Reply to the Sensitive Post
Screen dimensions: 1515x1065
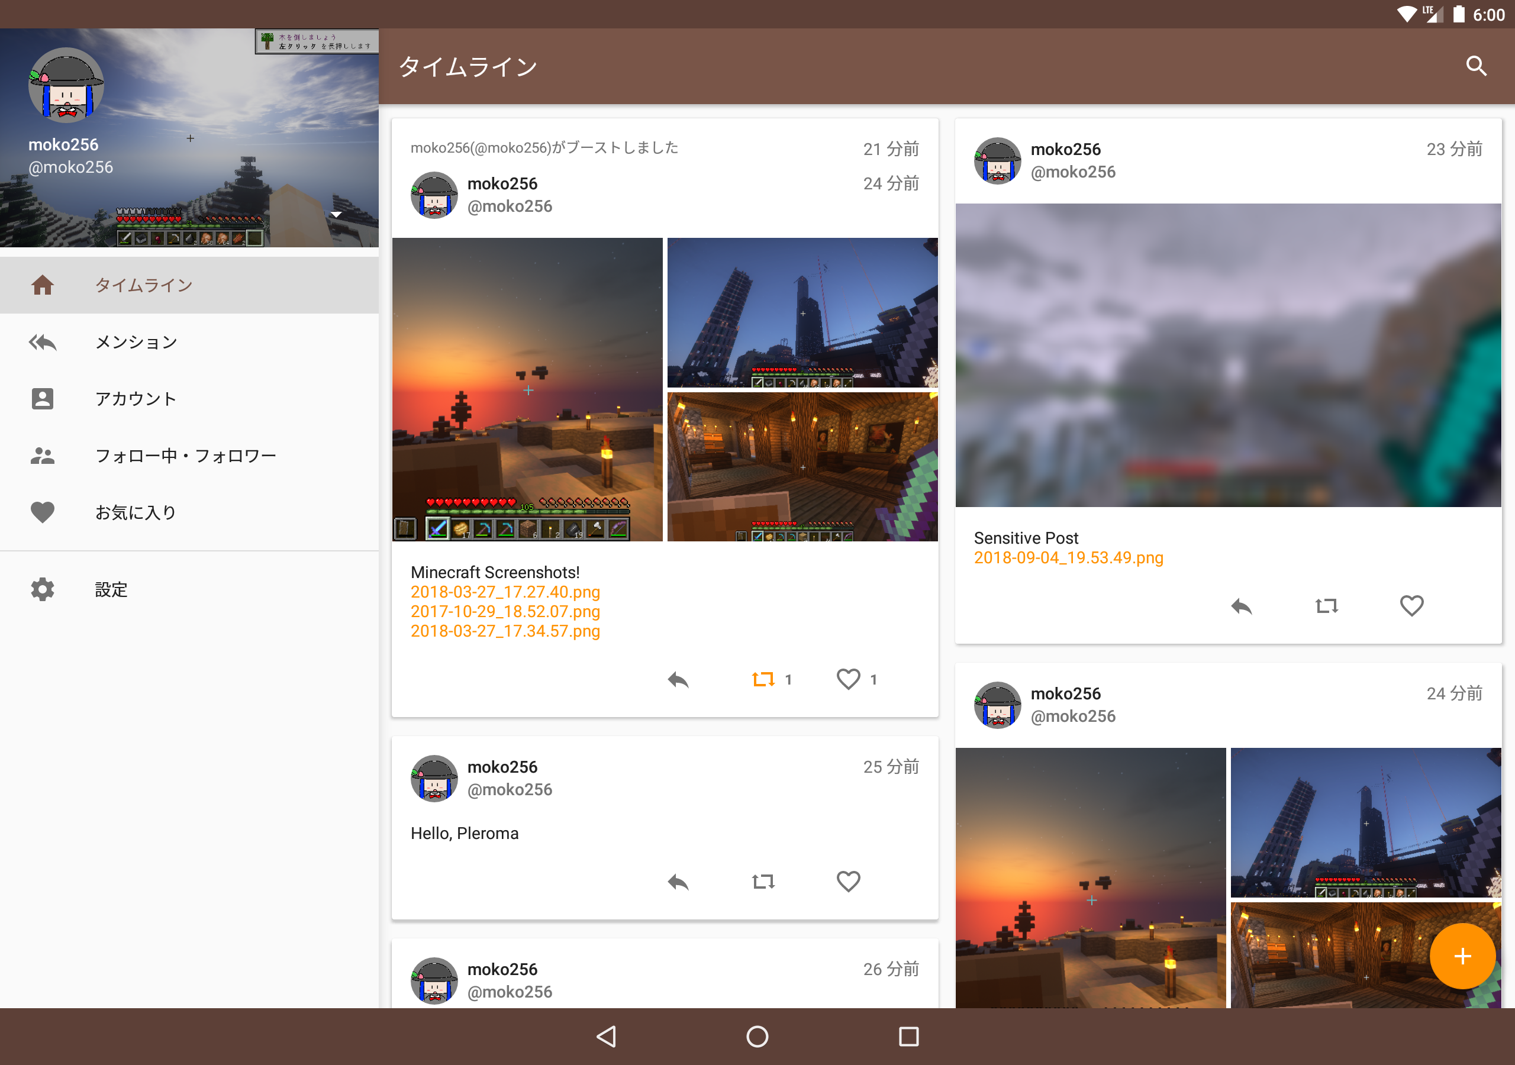(1241, 606)
